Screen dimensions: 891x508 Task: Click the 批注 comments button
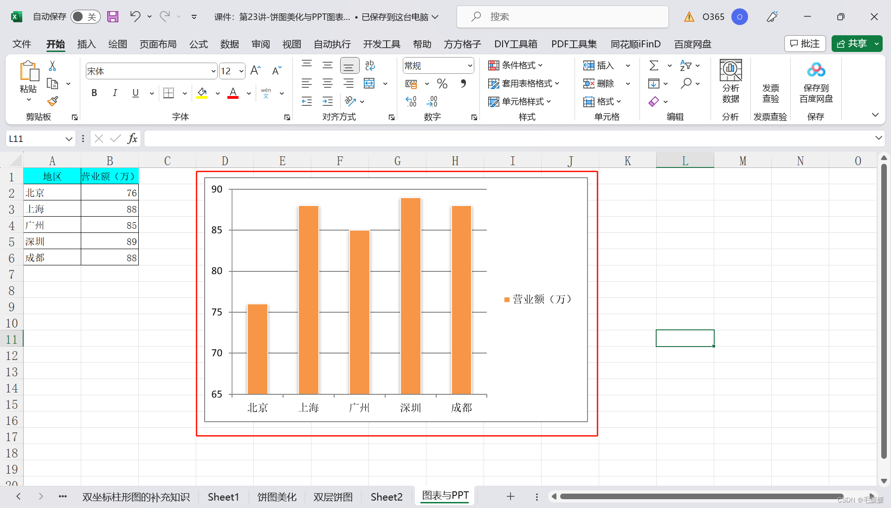click(x=805, y=44)
